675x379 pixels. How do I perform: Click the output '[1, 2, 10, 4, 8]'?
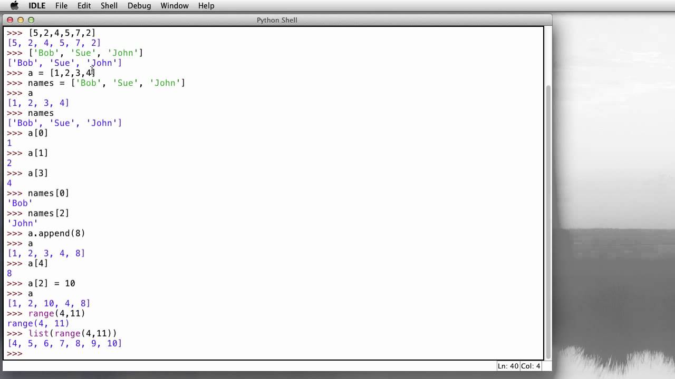click(49, 303)
